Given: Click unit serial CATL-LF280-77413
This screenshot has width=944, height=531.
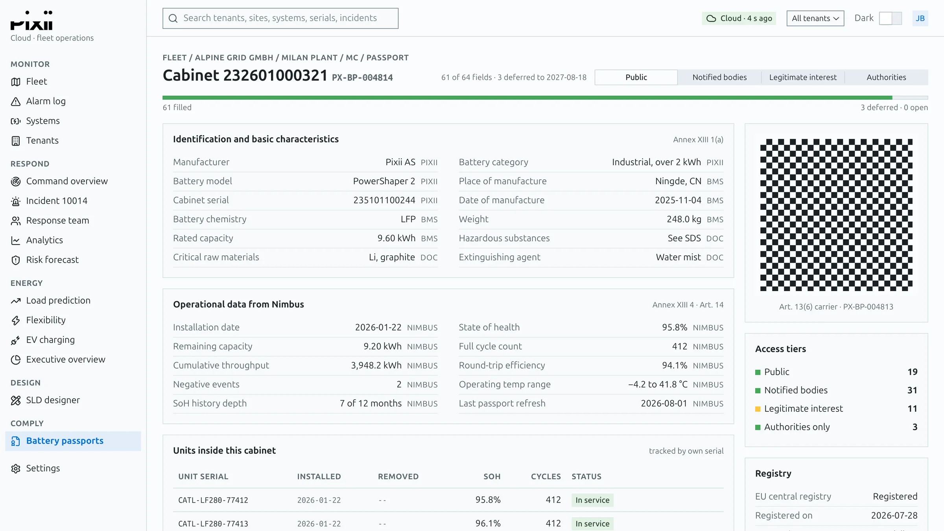Looking at the screenshot, I should [x=213, y=524].
